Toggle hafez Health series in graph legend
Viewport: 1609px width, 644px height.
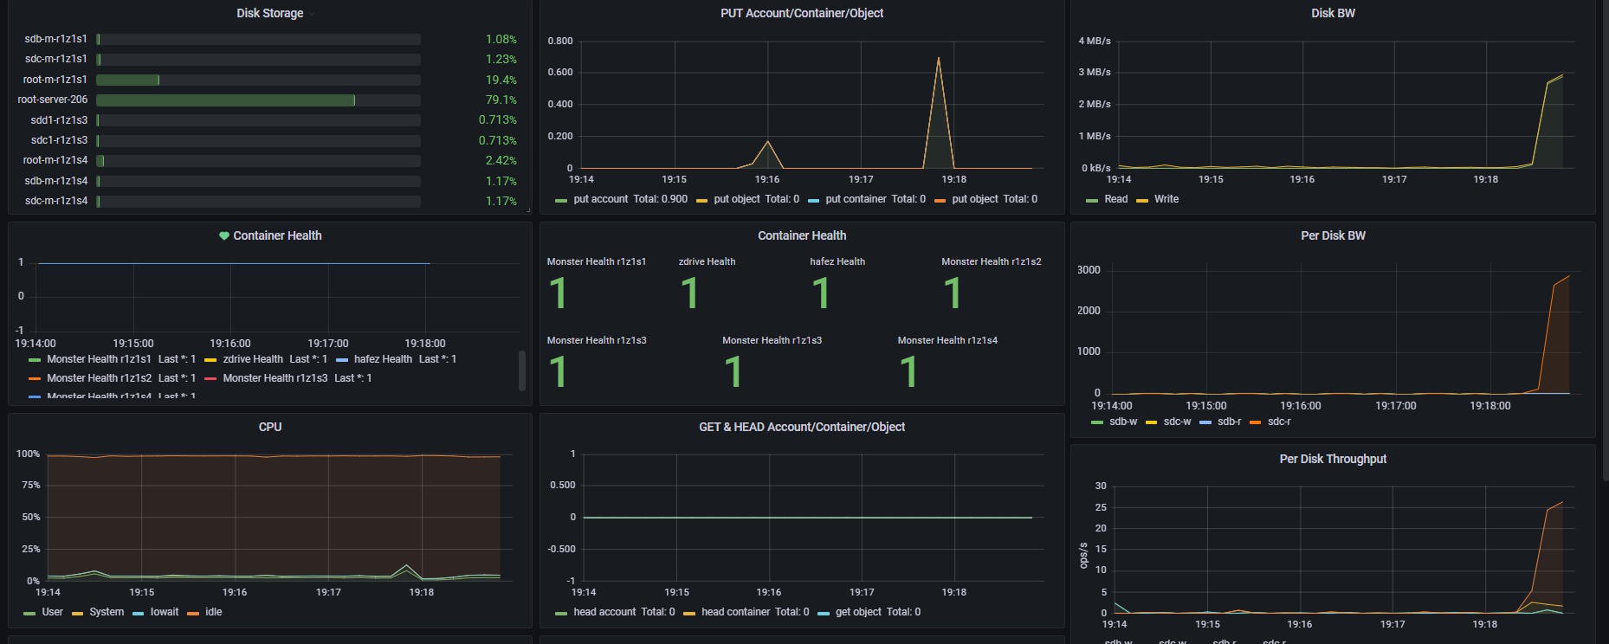pos(383,359)
